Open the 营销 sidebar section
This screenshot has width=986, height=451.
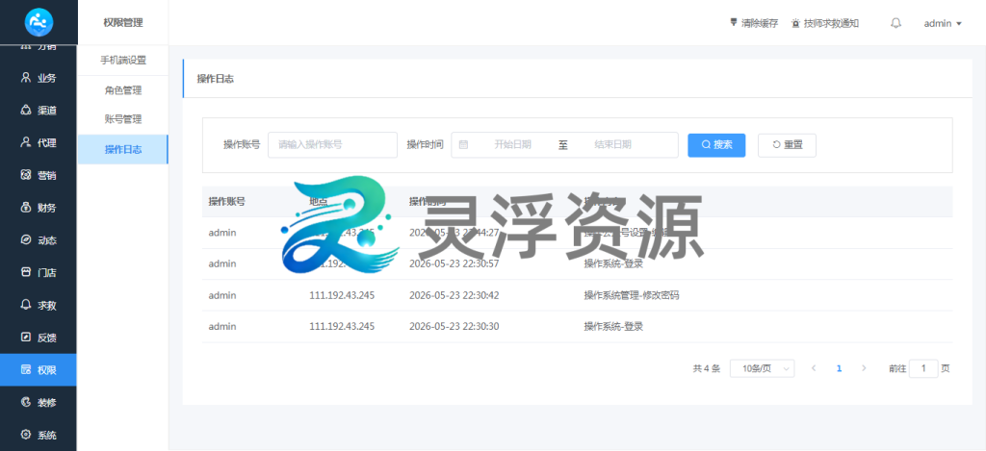(x=39, y=175)
